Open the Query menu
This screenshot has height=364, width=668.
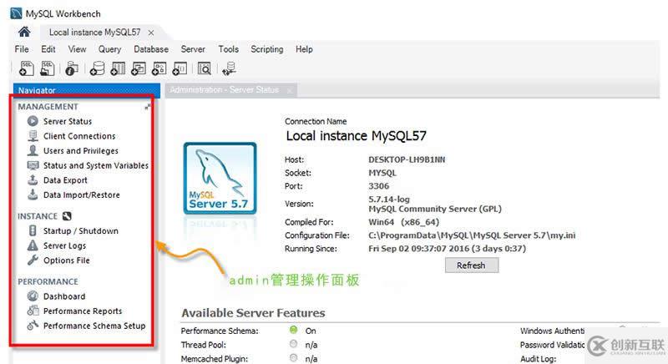tap(110, 49)
